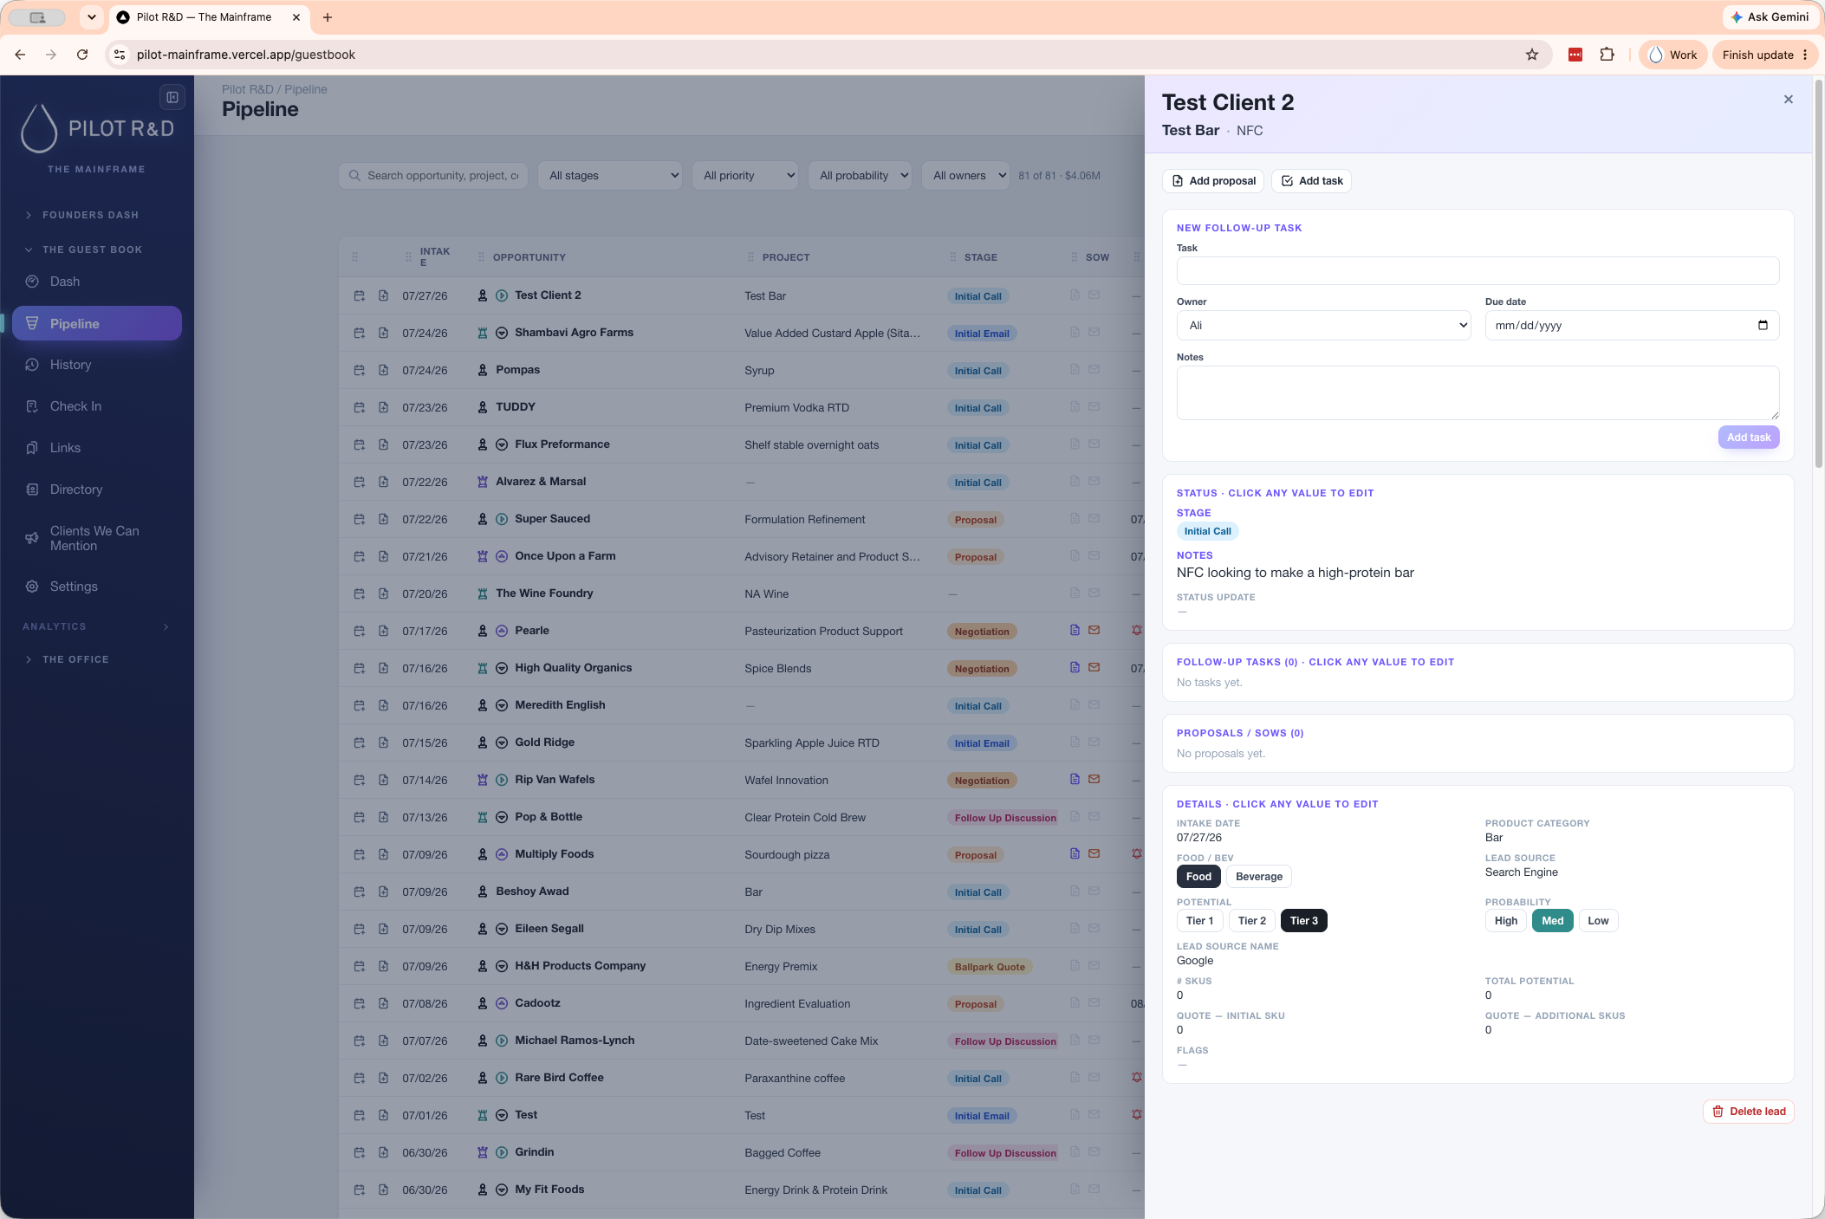
Task: Click the Add proposal button
Action: (x=1213, y=181)
